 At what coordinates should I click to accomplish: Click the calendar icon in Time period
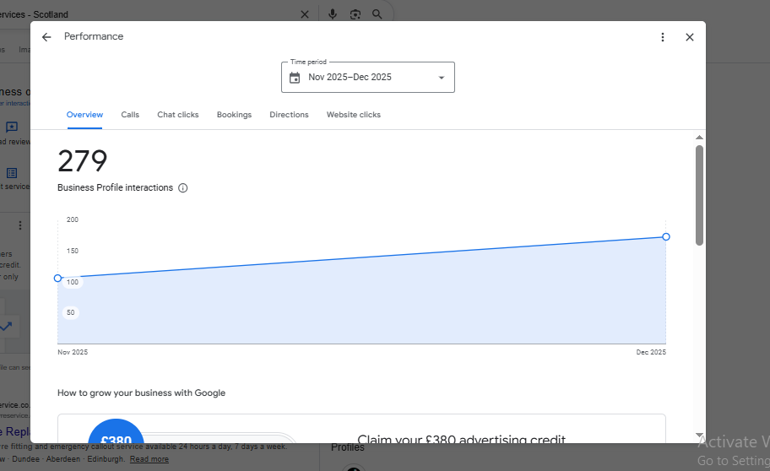tap(295, 78)
